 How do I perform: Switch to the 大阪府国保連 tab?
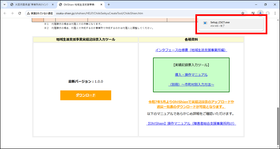tap(32, 4)
